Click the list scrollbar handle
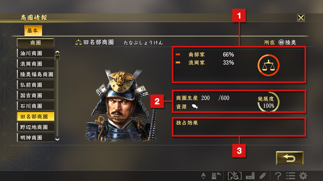Screen dimensions: 323x181 [57, 57]
